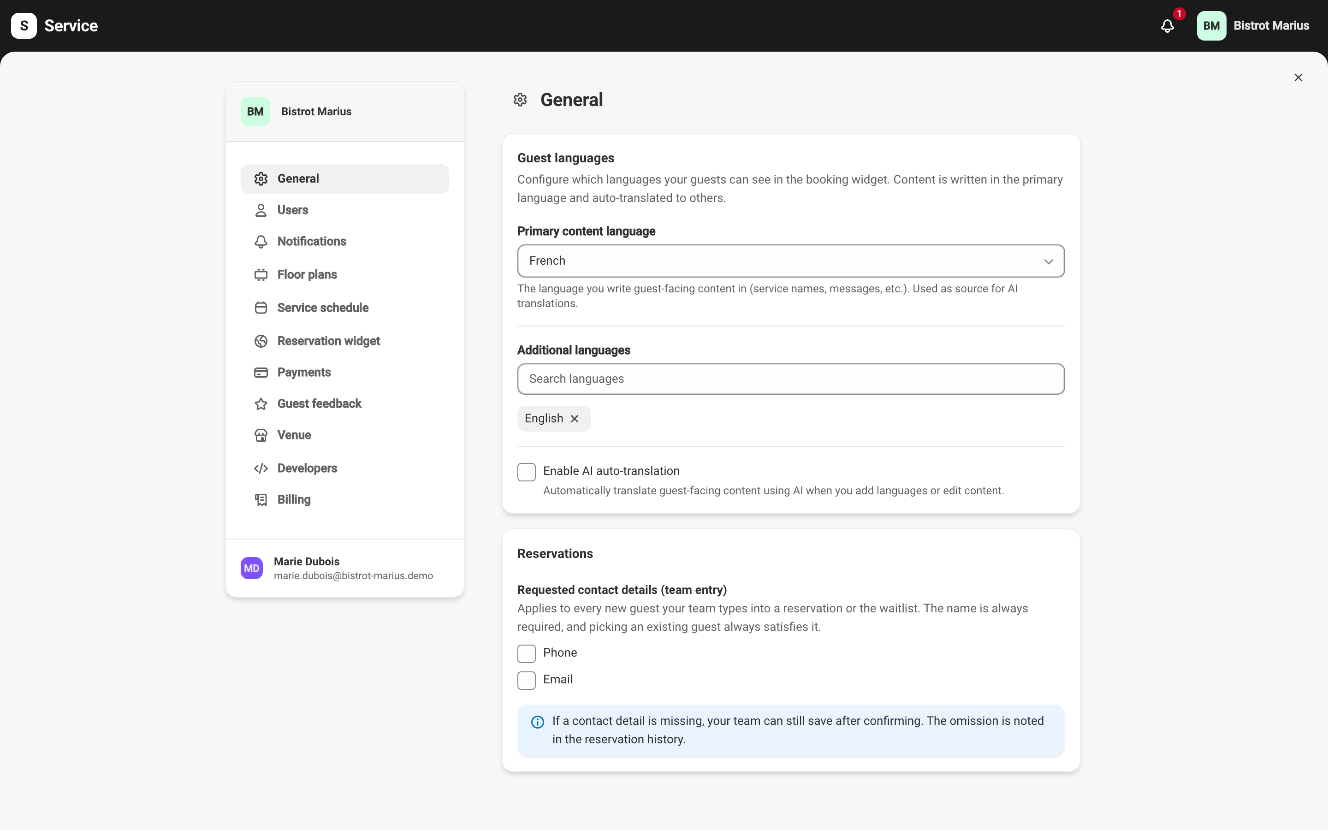Go to Venue settings
The height and width of the screenshot is (830, 1328).
coord(344,435)
